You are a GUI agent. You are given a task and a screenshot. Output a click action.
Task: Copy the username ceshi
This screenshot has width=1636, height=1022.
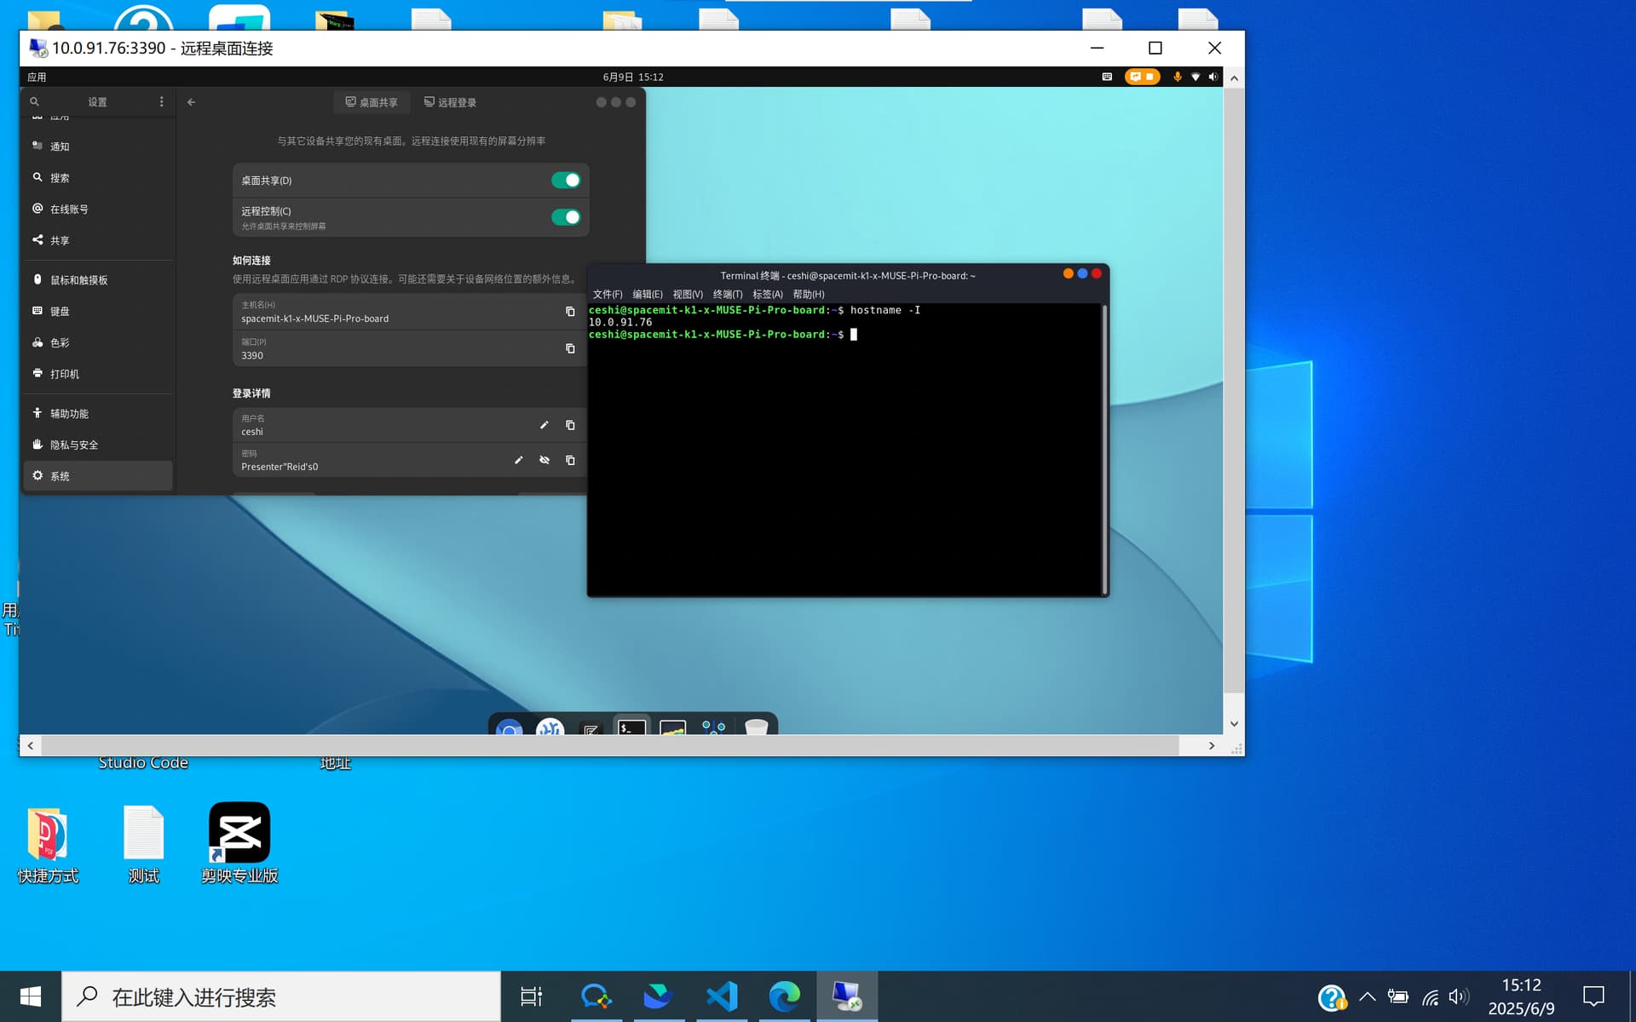(570, 425)
